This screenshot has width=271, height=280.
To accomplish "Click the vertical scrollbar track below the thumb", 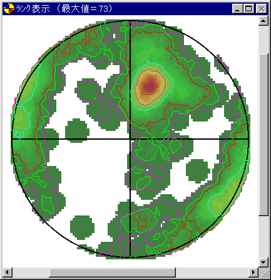I will [263, 236].
